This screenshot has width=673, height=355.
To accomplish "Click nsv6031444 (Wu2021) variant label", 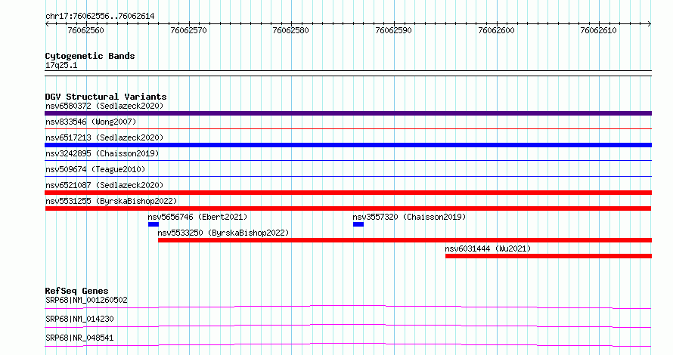I will (x=488, y=248).
